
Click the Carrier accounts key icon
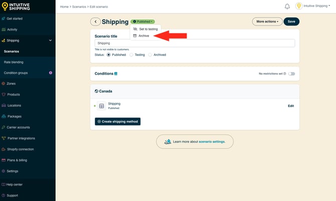4,127
